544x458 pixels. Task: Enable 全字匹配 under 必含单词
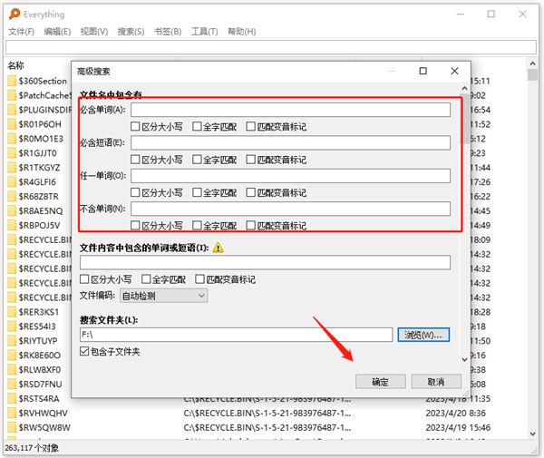tap(197, 126)
